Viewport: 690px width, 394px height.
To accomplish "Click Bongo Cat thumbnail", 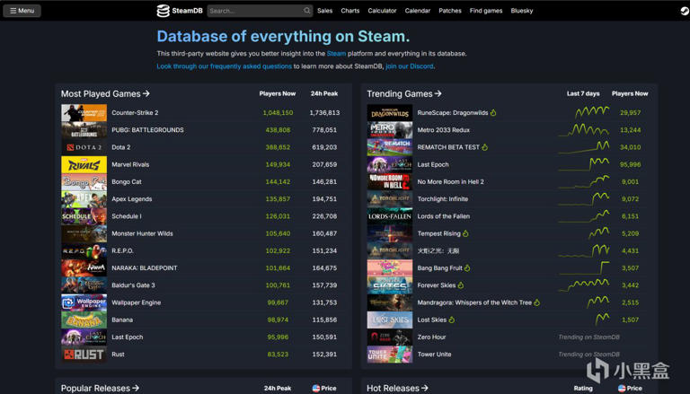I will pyautogui.click(x=84, y=181).
